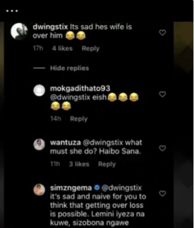Reply to wantuza's comment
This screenshot has height=228, width=194.
pyautogui.click(x=107, y=164)
